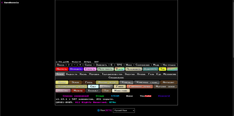Click the step-forward > button
The width and height of the screenshot is (234, 116).
[x=69, y=65]
